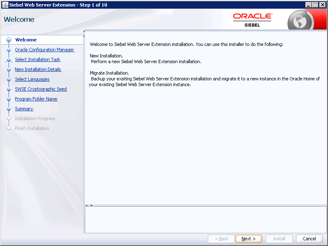Click the Finish Installation step bullet

click(x=9, y=128)
